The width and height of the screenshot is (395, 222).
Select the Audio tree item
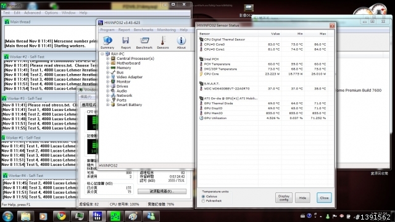point(122,91)
